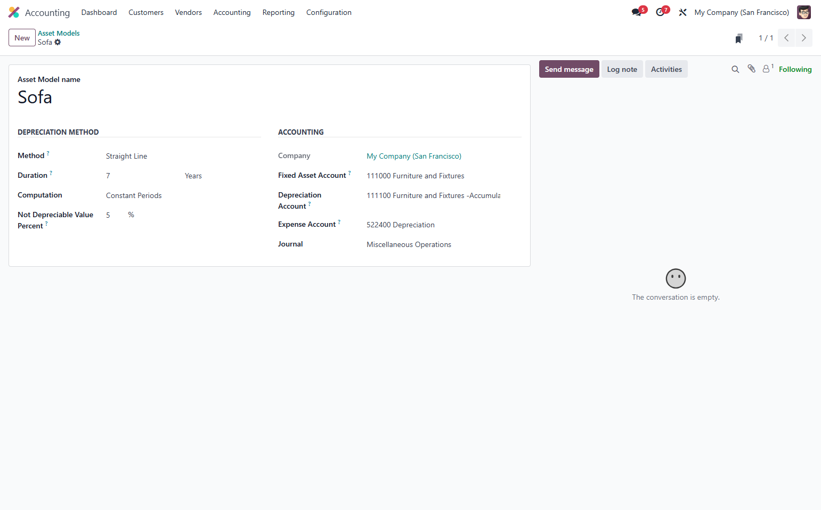The width and height of the screenshot is (821, 510).
Task: Click the gear actions icon beside Sofa
Action: tap(58, 43)
